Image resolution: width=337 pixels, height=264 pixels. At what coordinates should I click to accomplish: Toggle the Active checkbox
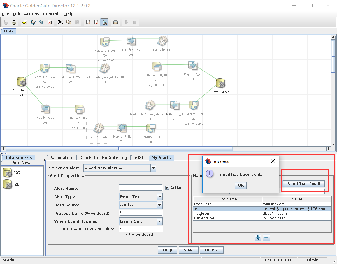click(x=167, y=188)
